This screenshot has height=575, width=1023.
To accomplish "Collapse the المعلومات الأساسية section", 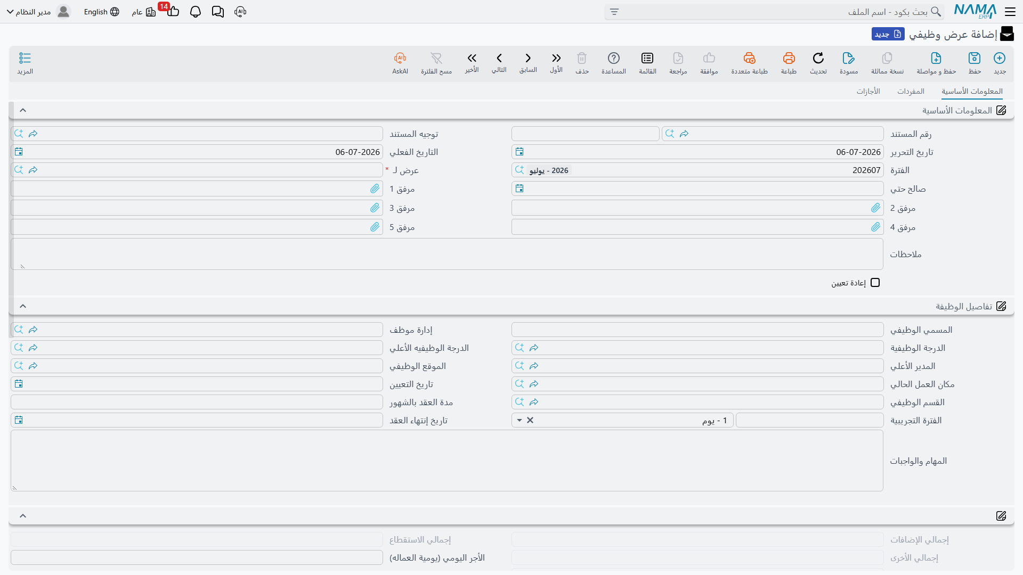I will click(x=23, y=110).
